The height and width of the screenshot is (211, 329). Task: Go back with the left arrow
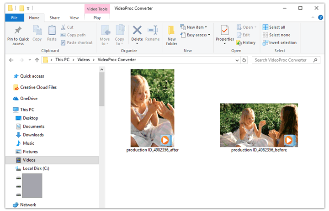pyautogui.click(x=11, y=60)
